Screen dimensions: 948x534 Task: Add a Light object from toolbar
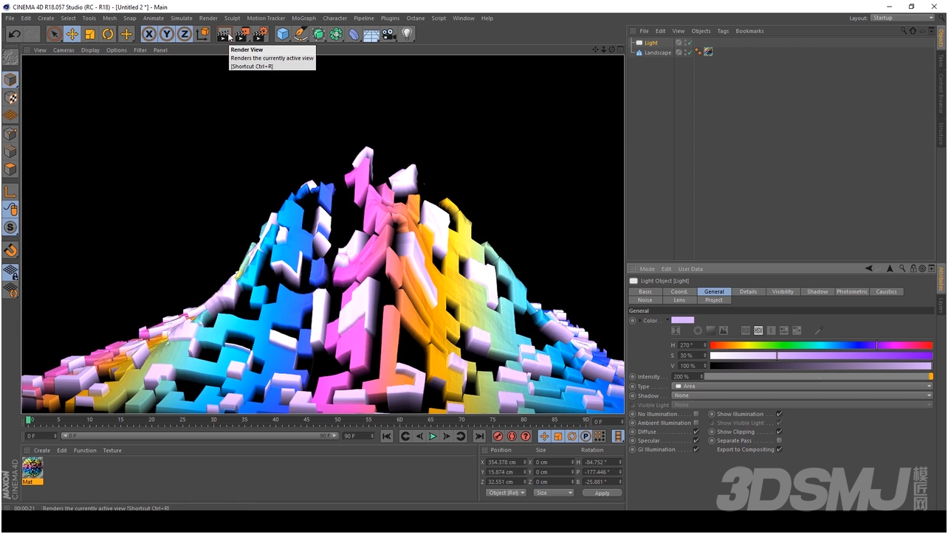pos(407,34)
